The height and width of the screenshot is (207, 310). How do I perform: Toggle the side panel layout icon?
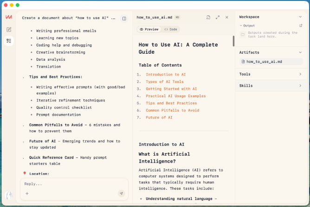(x=124, y=19)
